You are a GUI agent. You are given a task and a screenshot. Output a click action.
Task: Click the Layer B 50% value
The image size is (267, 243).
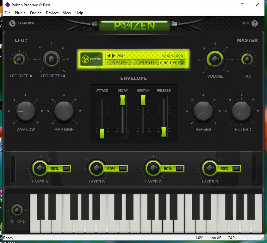click(111, 169)
